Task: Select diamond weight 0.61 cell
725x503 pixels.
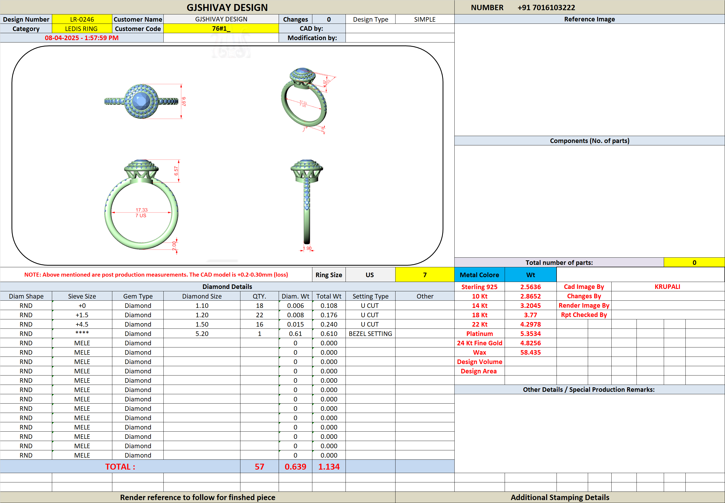Action: tap(296, 334)
